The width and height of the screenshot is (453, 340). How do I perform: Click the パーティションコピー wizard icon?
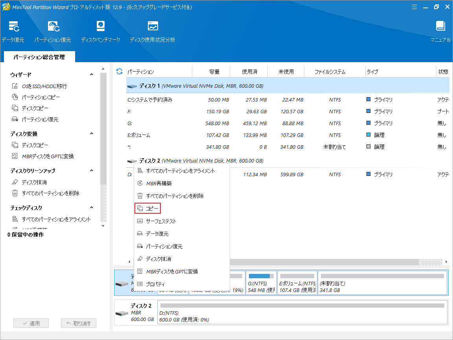(x=15, y=97)
